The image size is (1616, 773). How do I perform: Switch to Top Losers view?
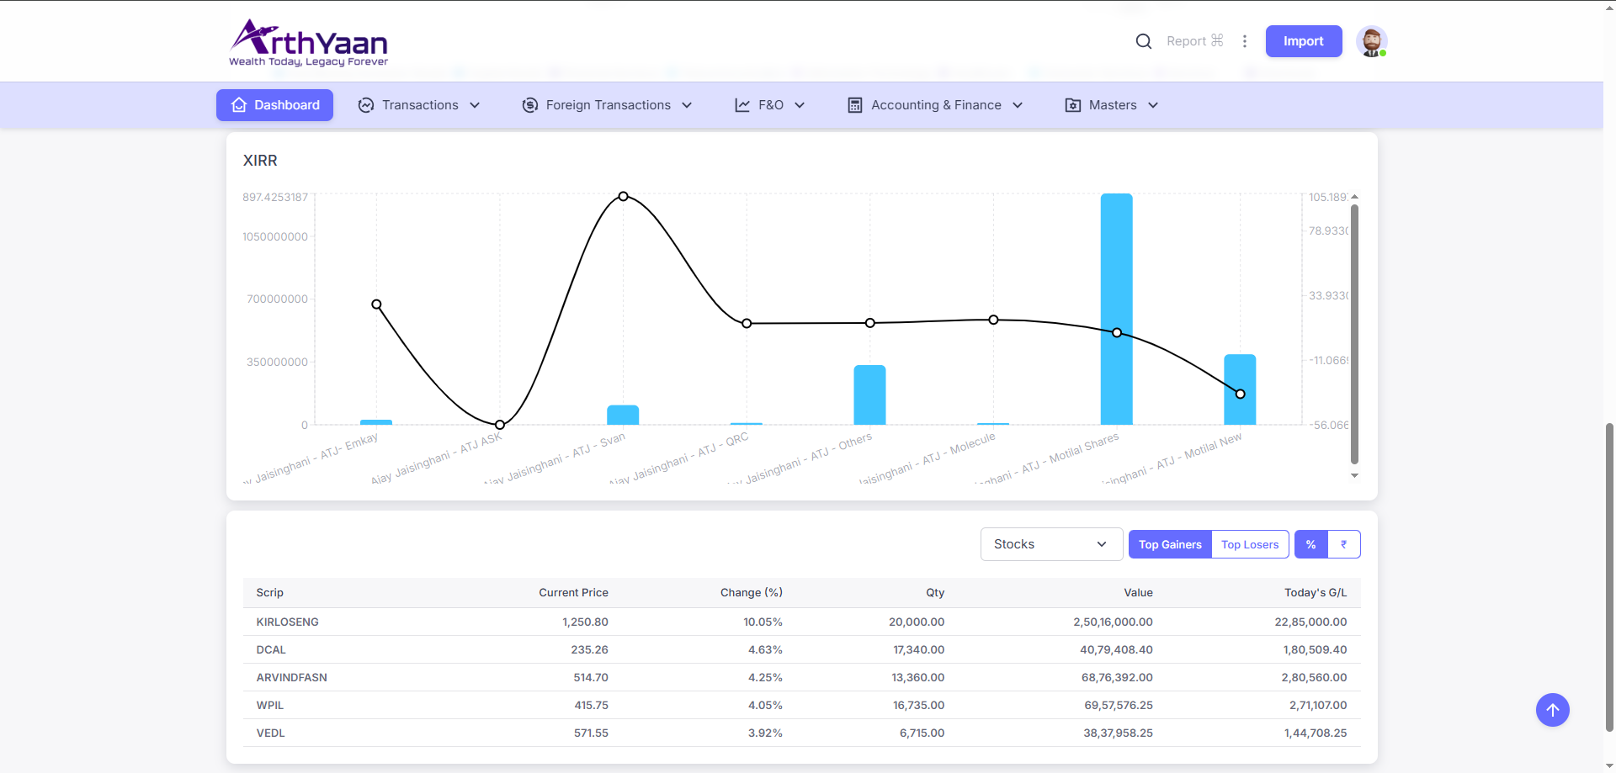pos(1249,544)
